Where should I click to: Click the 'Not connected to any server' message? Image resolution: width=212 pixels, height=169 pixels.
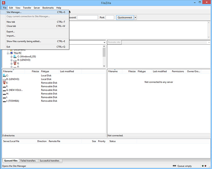[x=159, y=82]
